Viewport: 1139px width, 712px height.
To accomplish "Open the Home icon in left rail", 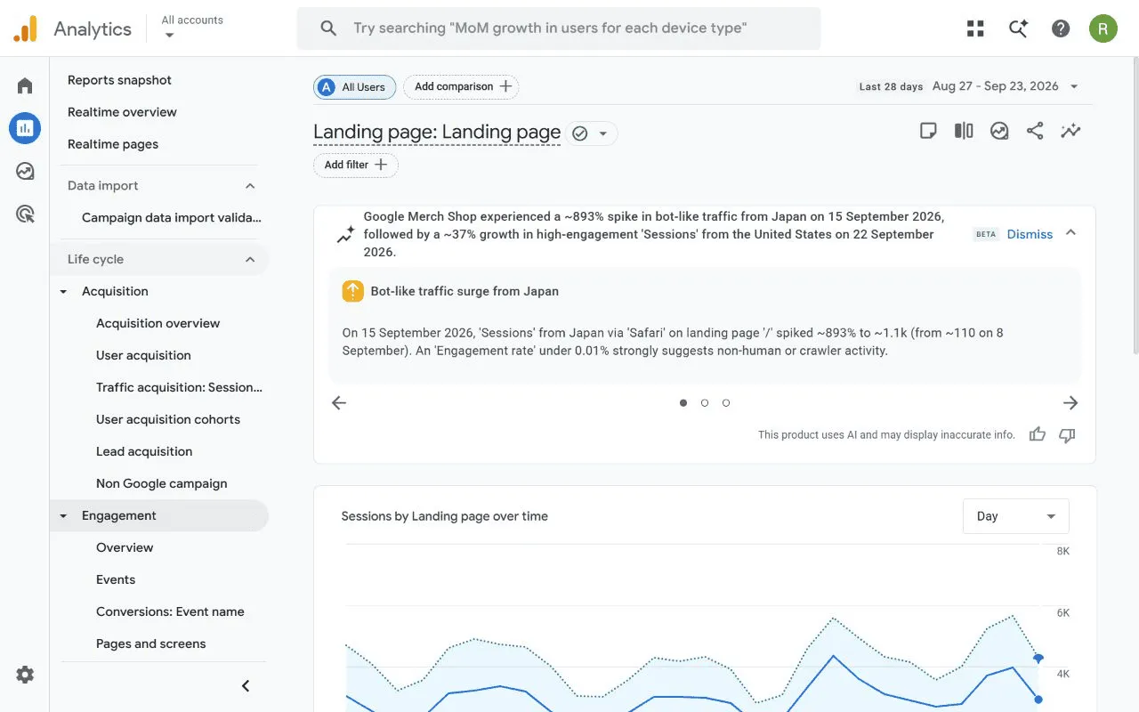I will pyautogui.click(x=25, y=85).
